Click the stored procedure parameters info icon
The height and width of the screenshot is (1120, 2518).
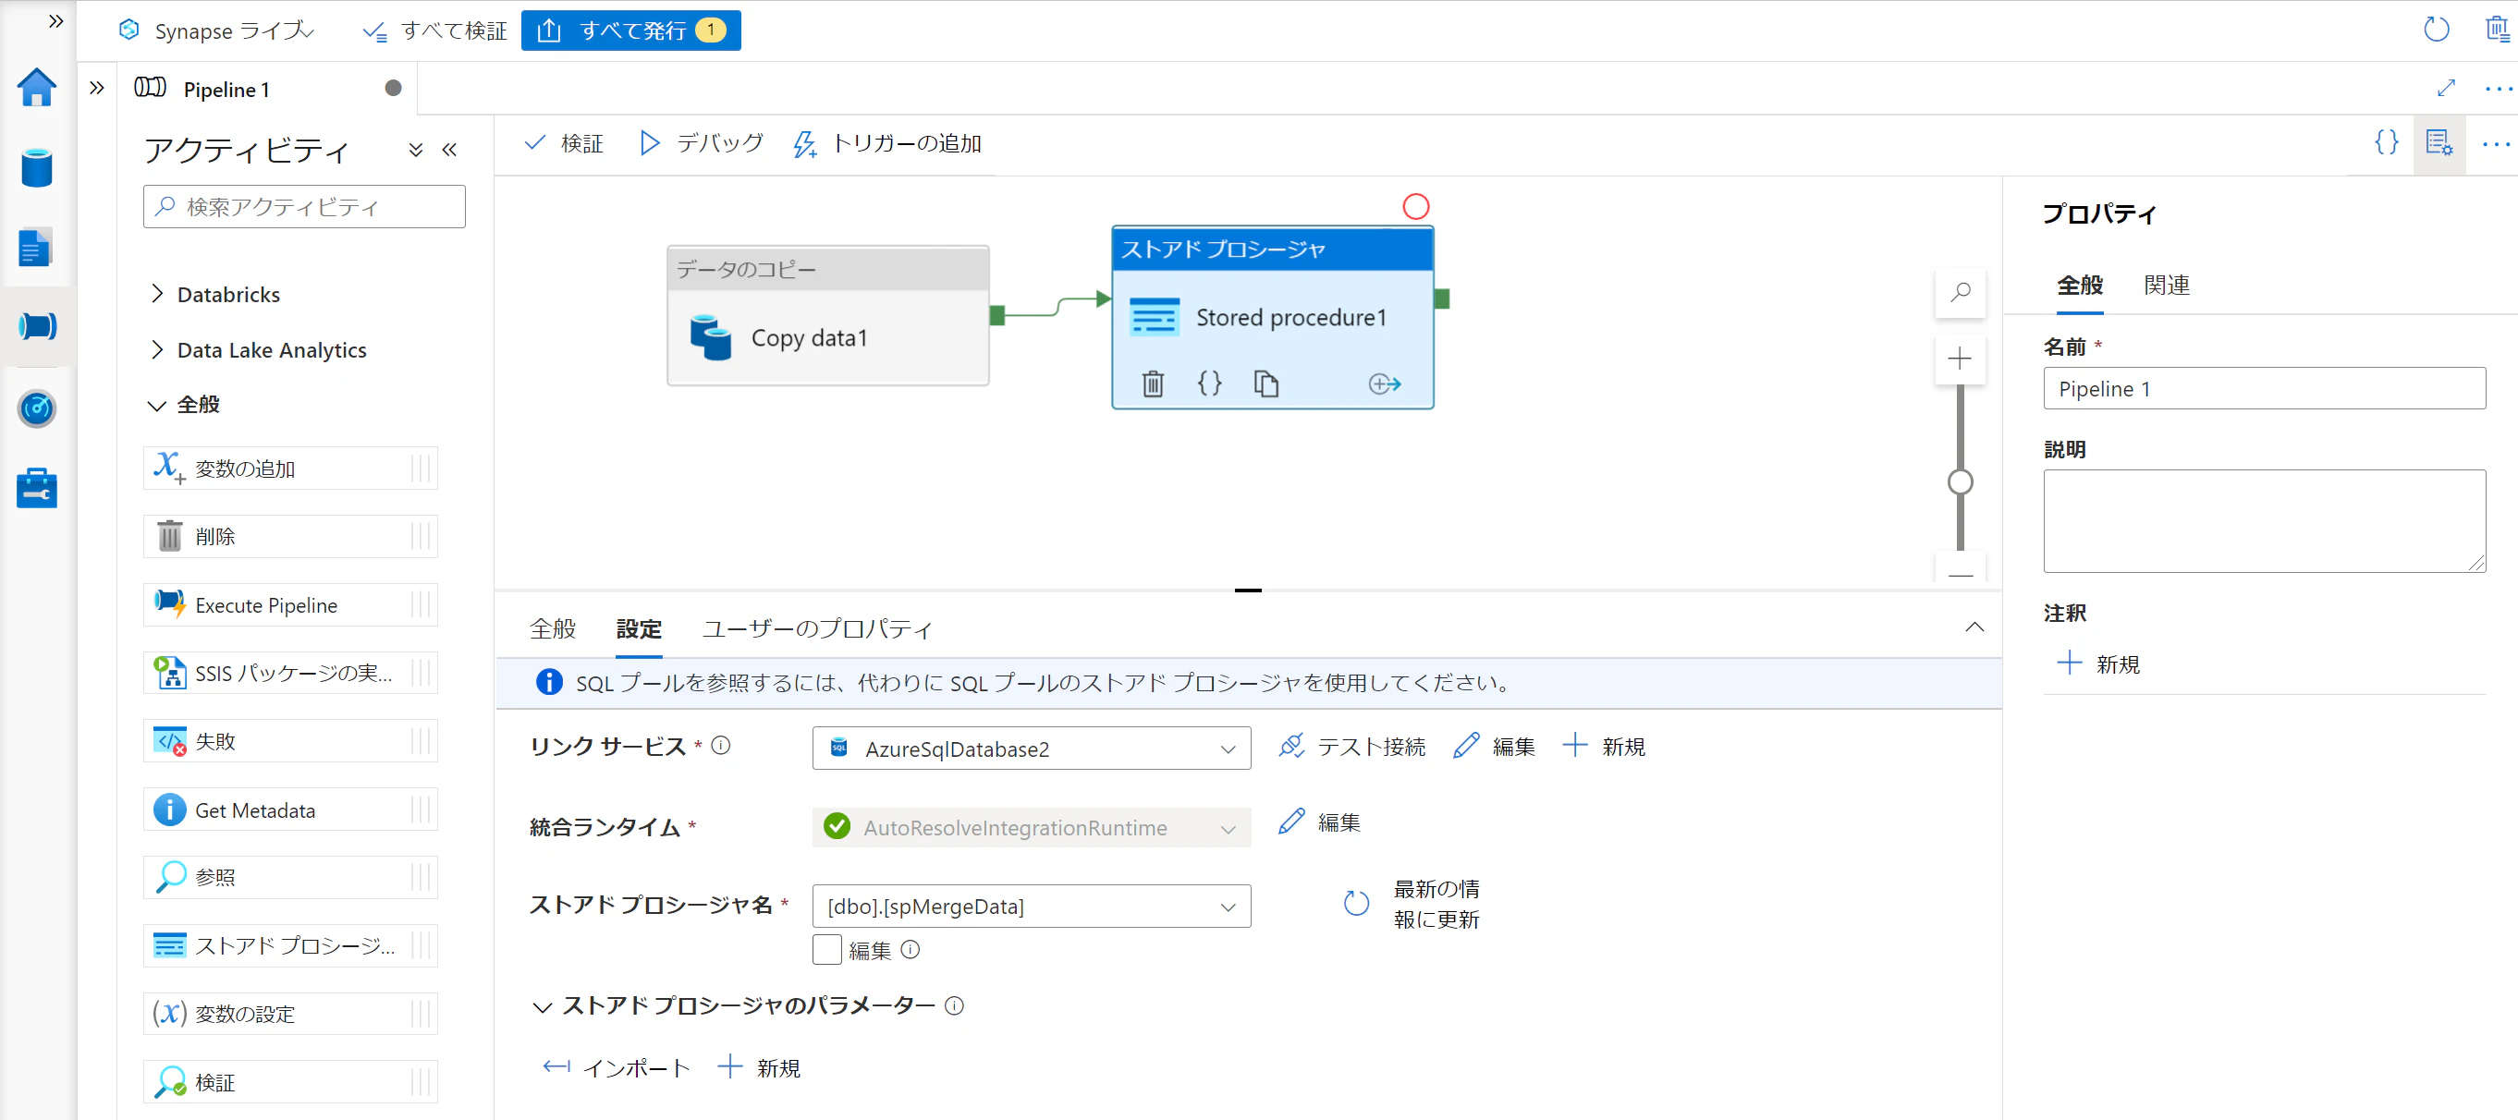click(x=954, y=1005)
